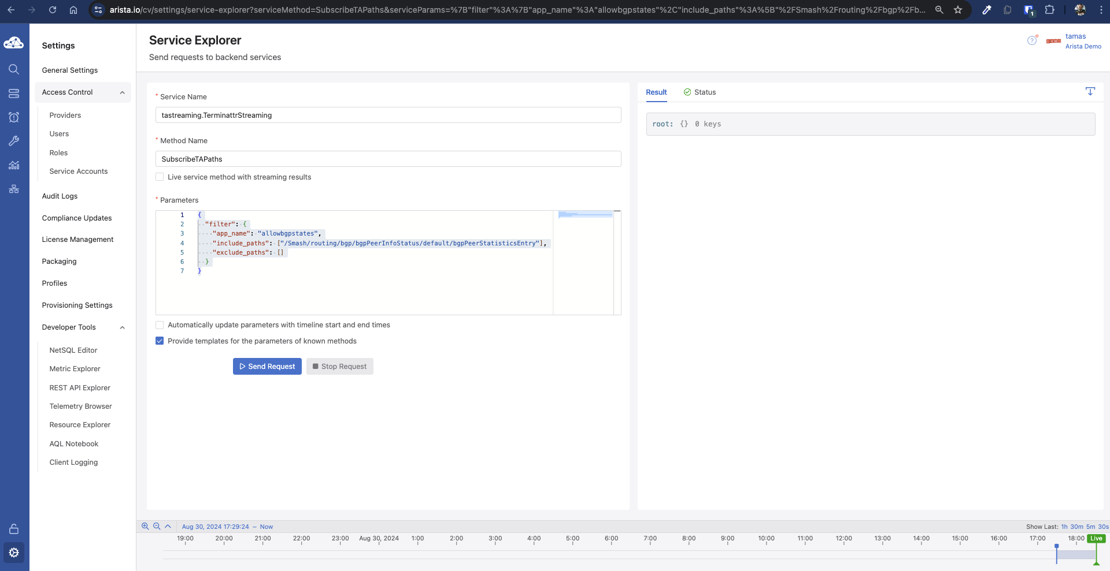1110x571 pixels.
Task: Click the Live timeline button
Action: pyautogui.click(x=1096, y=539)
